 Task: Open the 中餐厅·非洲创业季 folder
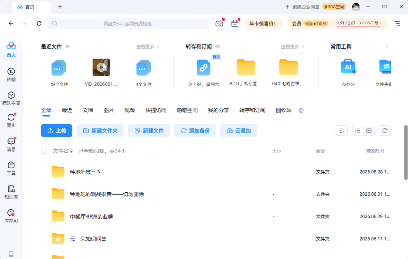click(x=216, y=217)
